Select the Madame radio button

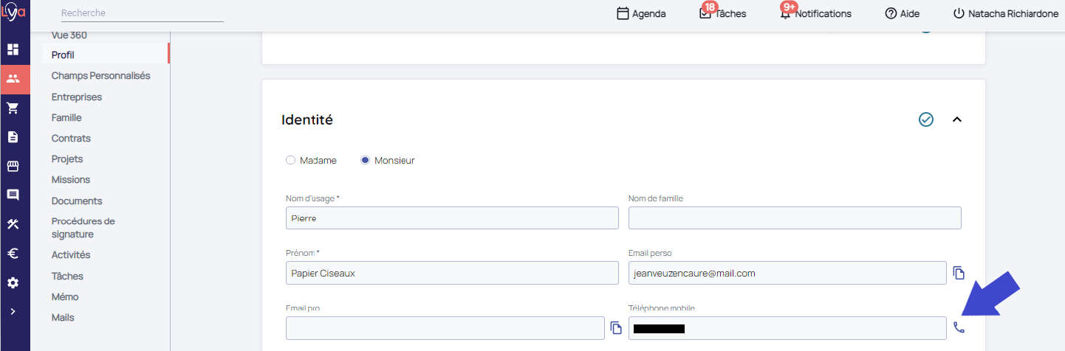click(x=290, y=160)
